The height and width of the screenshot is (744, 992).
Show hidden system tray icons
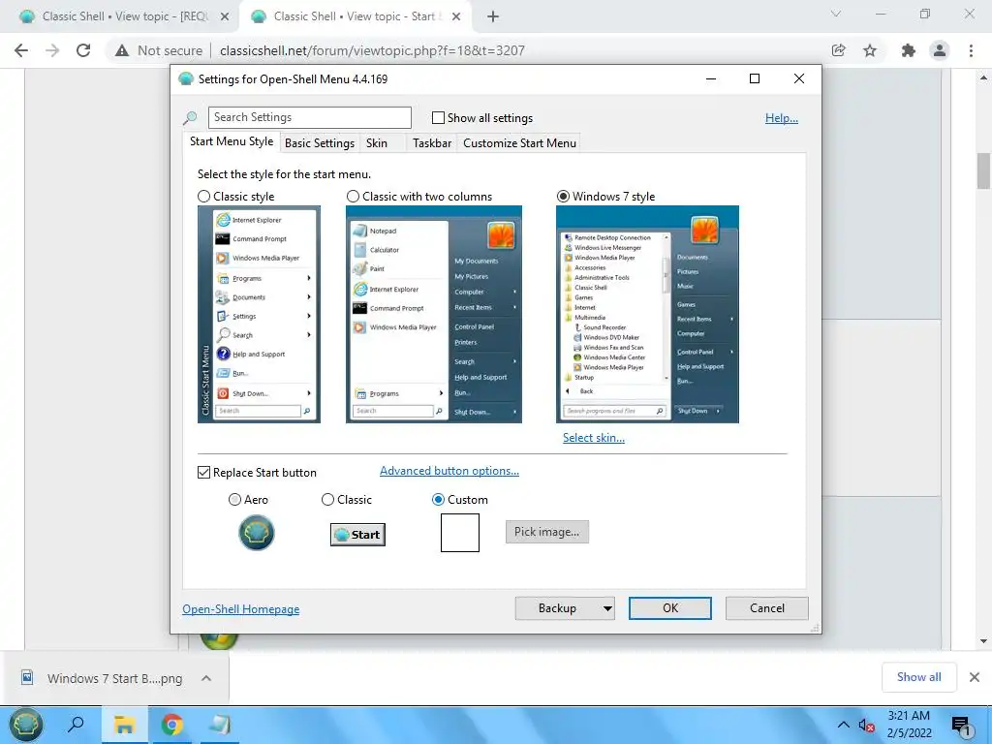click(x=844, y=725)
